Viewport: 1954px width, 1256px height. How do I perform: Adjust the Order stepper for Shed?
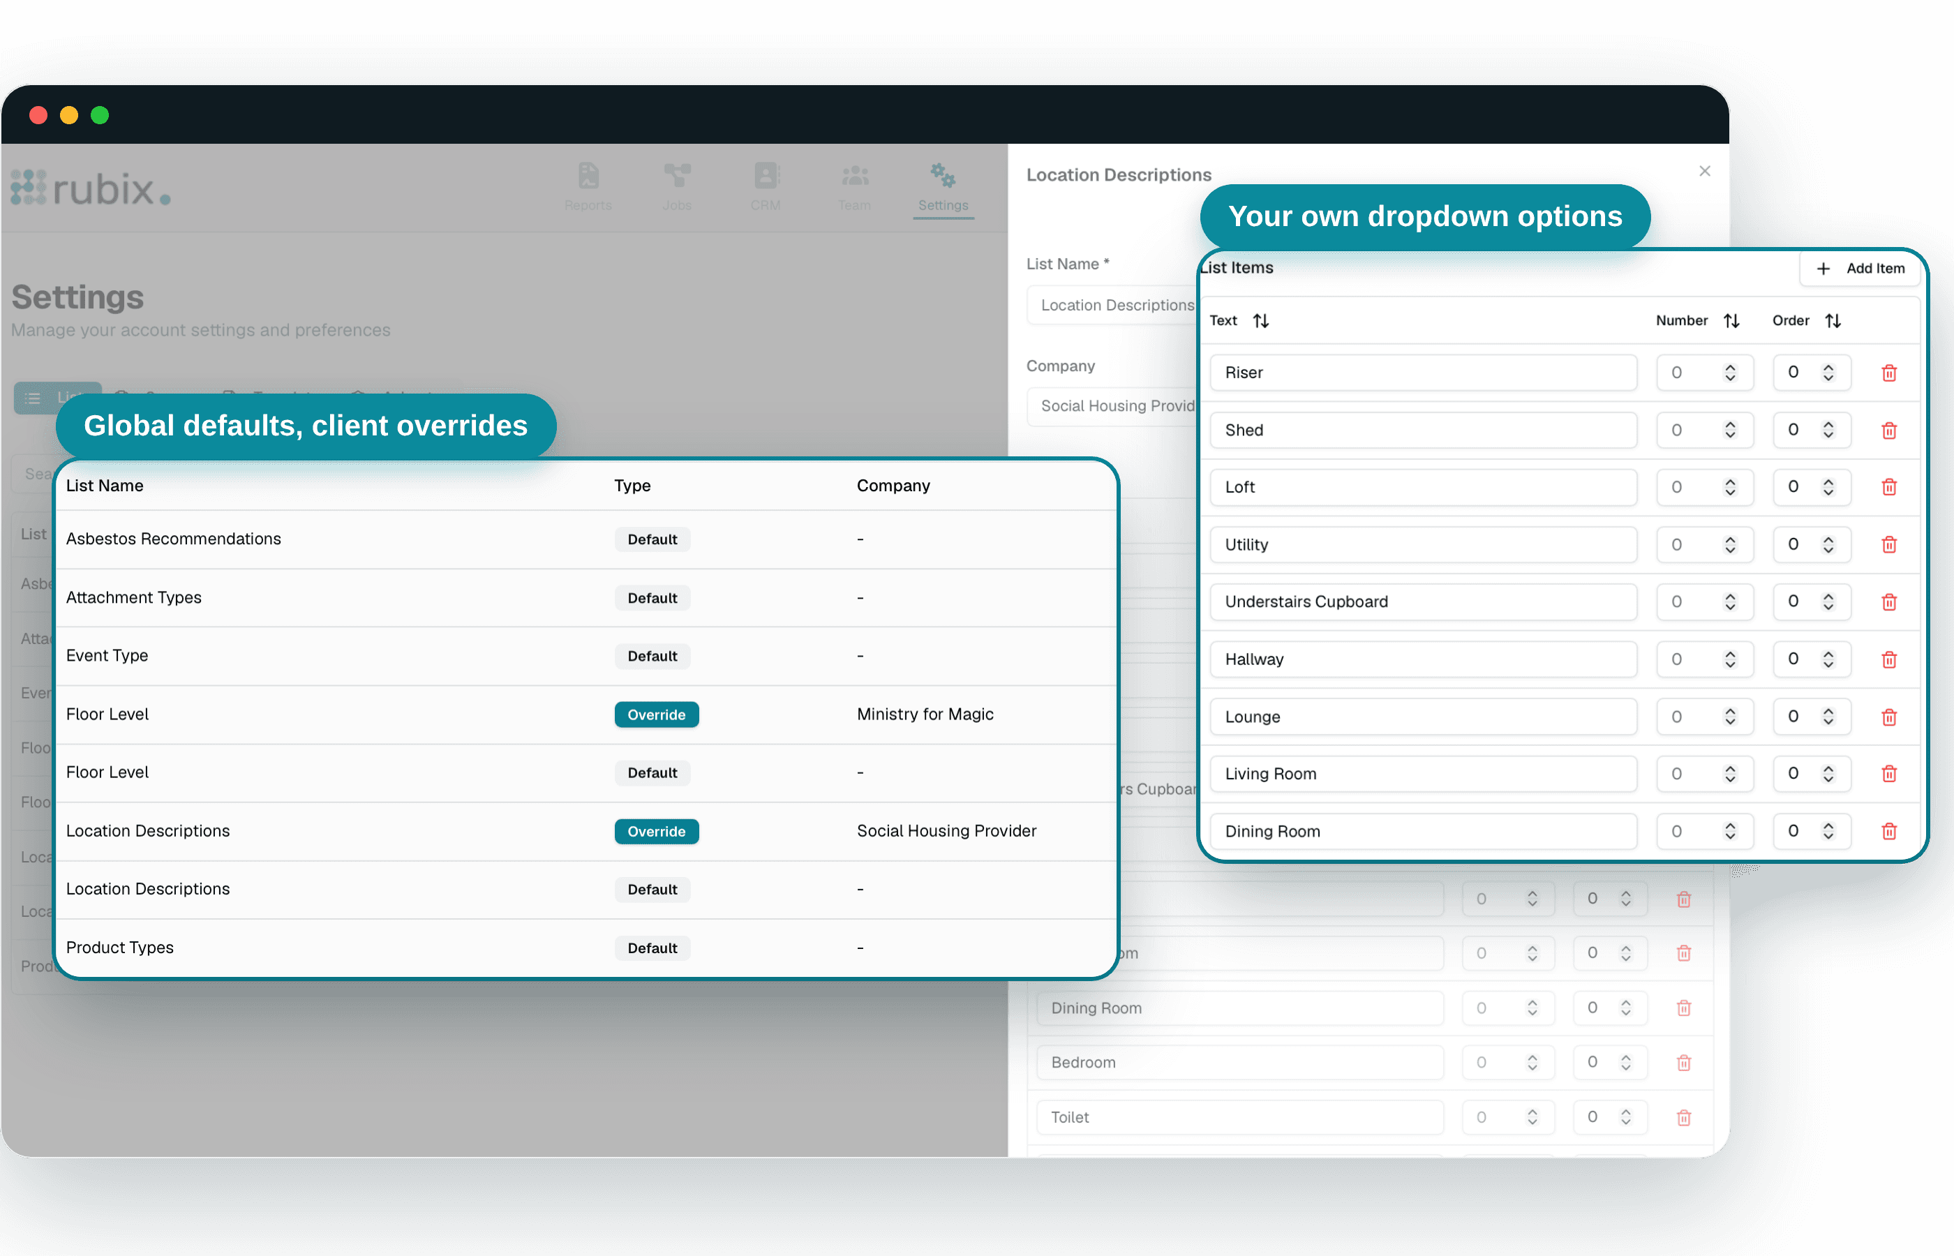1828,430
